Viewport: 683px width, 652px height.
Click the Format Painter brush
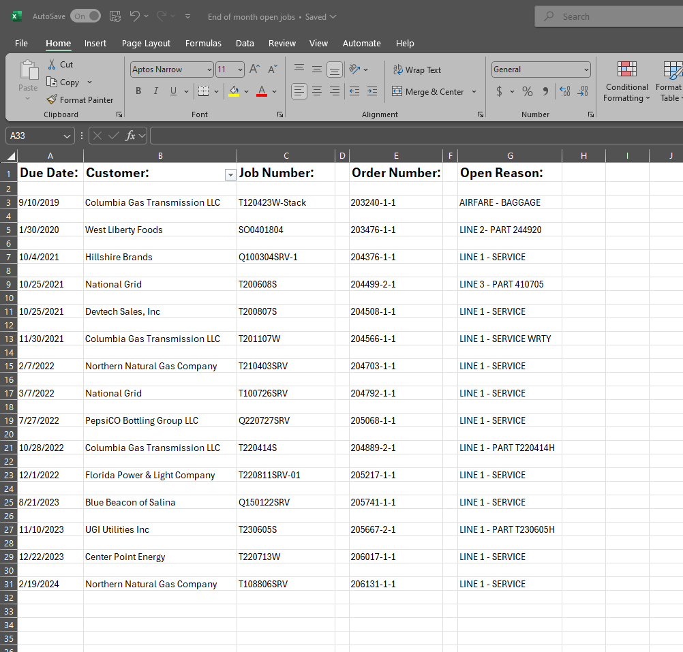coord(52,99)
